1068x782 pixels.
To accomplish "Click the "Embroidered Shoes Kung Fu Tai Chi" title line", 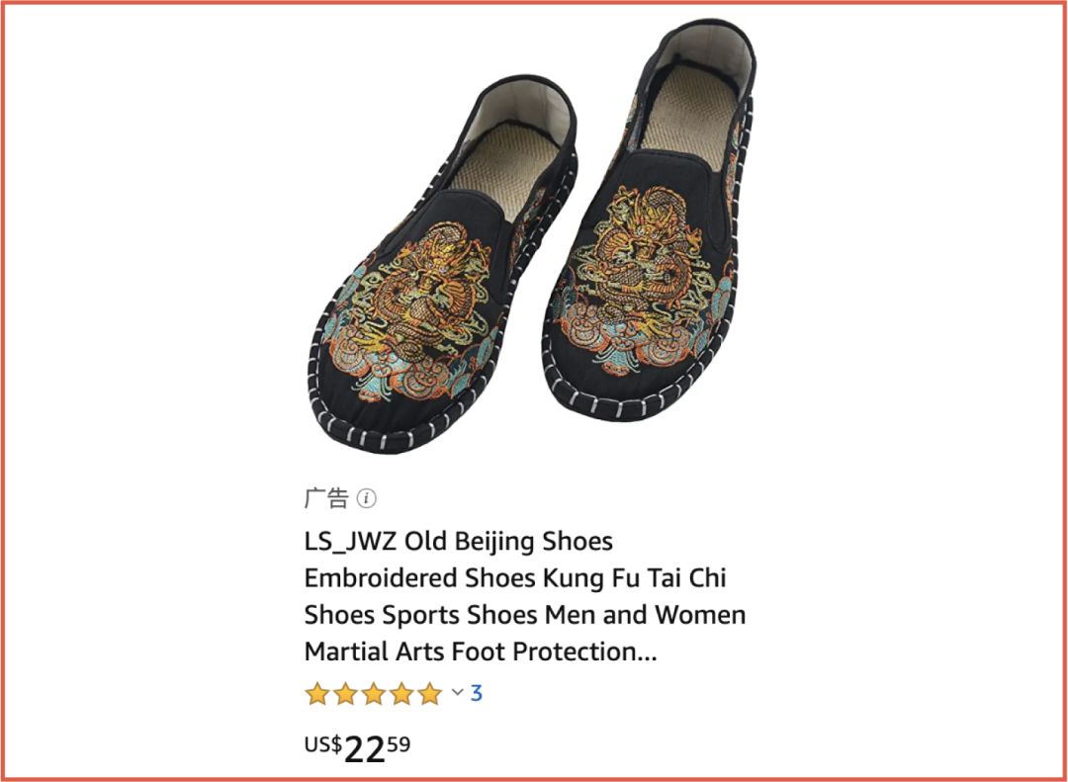I will click(515, 578).
